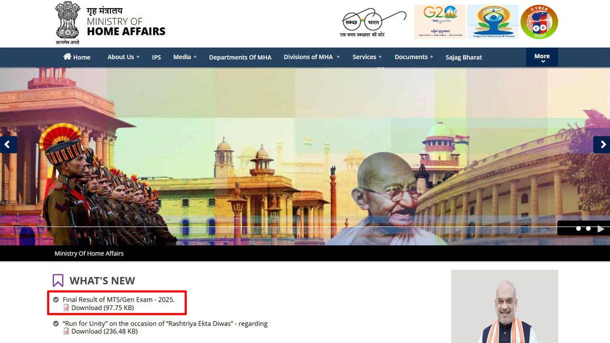Click the What's New bookmark icon
The image size is (610, 343).
tap(58, 280)
